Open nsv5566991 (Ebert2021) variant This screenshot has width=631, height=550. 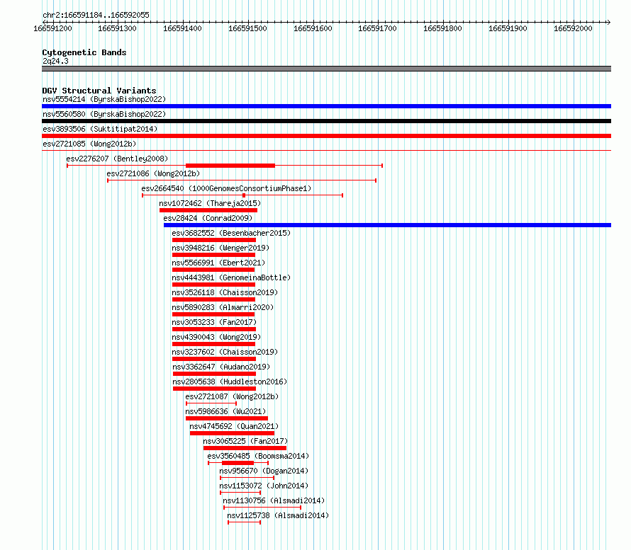tap(218, 263)
